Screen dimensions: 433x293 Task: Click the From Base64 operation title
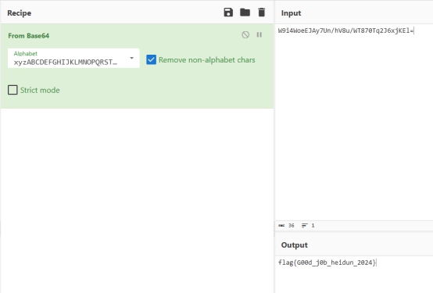point(29,36)
